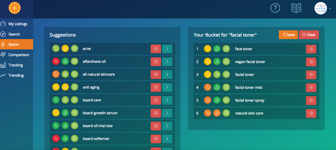Click the orange slice logo icon

pyautogui.click(x=14, y=8)
